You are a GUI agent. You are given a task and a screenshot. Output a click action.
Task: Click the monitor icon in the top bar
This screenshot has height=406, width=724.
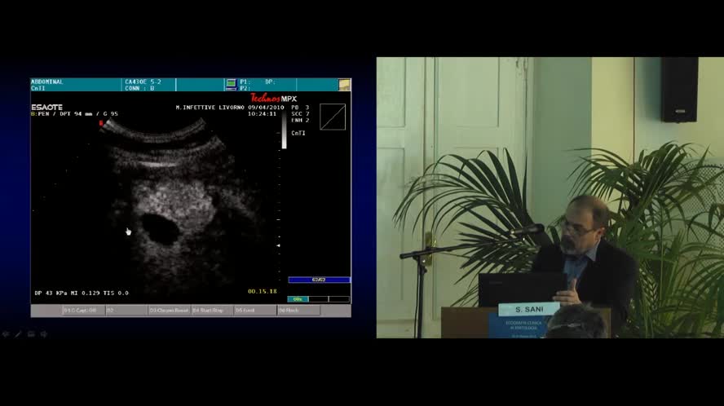point(231,83)
